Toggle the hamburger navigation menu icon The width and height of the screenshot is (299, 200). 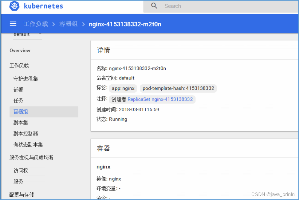point(13,24)
